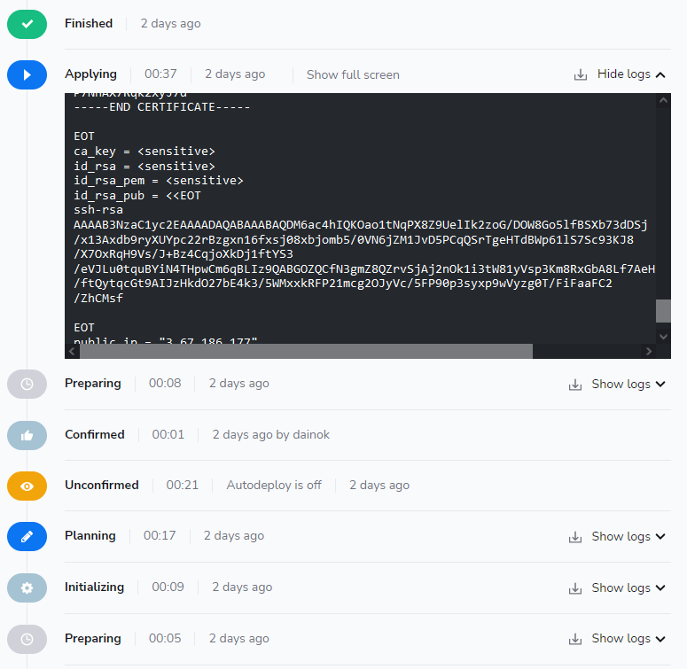Expand Show logs for Planning
Image resolution: width=687 pixels, height=669 pixels.
click(628, 536)
